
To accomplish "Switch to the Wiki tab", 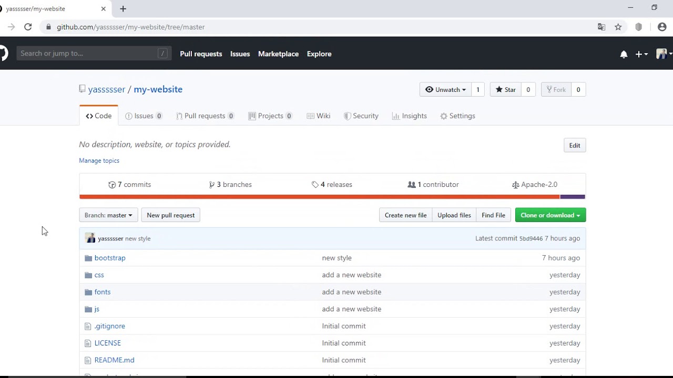I will point(319,116).
